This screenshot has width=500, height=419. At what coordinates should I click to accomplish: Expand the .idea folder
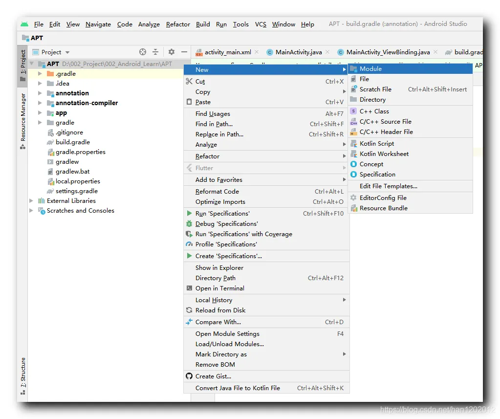click(x=40, y=83)
